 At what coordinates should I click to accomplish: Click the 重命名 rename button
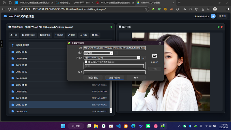[x=59, y=35]
